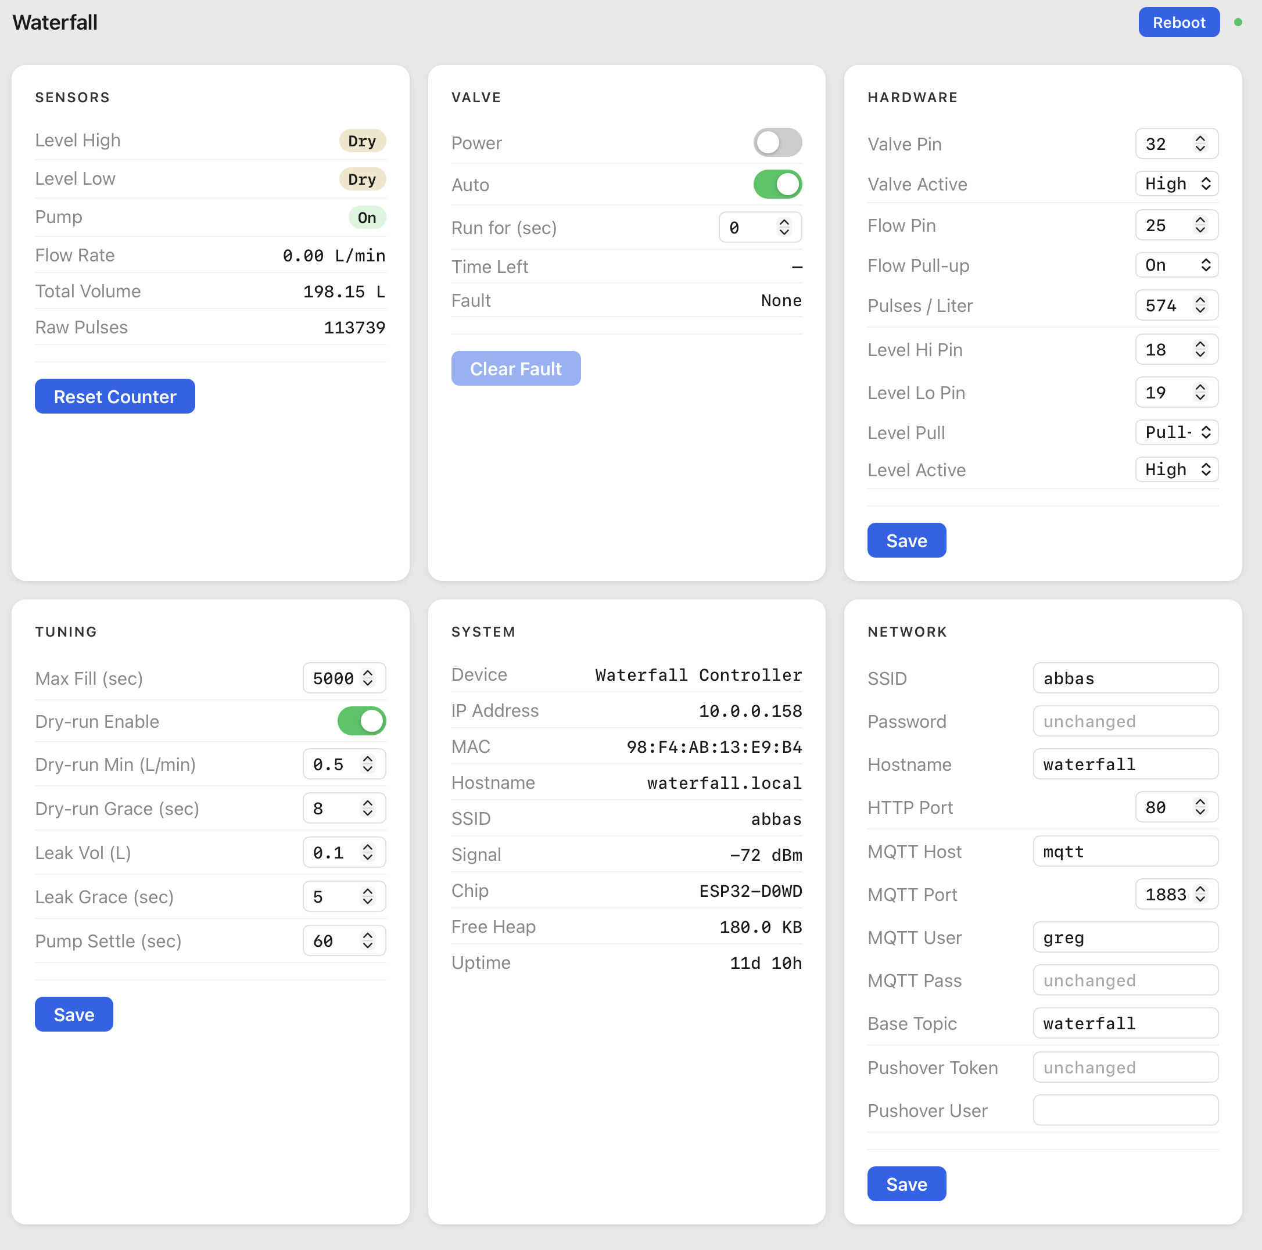Image resolution: width=1262 pixels, height=1250 pixels.
Task: Disable the valve Auto switch
Action: (x=777, y=184)
